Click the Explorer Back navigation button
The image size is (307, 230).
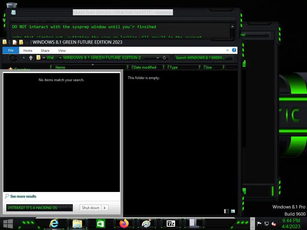[12, 58]
